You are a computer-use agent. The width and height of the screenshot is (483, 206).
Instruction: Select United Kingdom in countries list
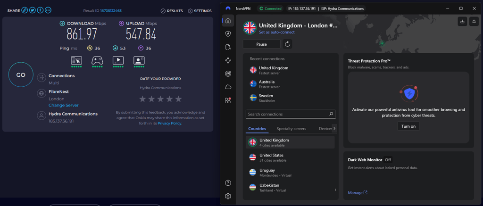tap(290, 142)
